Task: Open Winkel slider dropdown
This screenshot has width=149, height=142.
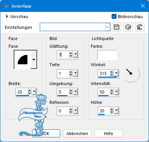Action: (116, 73)
